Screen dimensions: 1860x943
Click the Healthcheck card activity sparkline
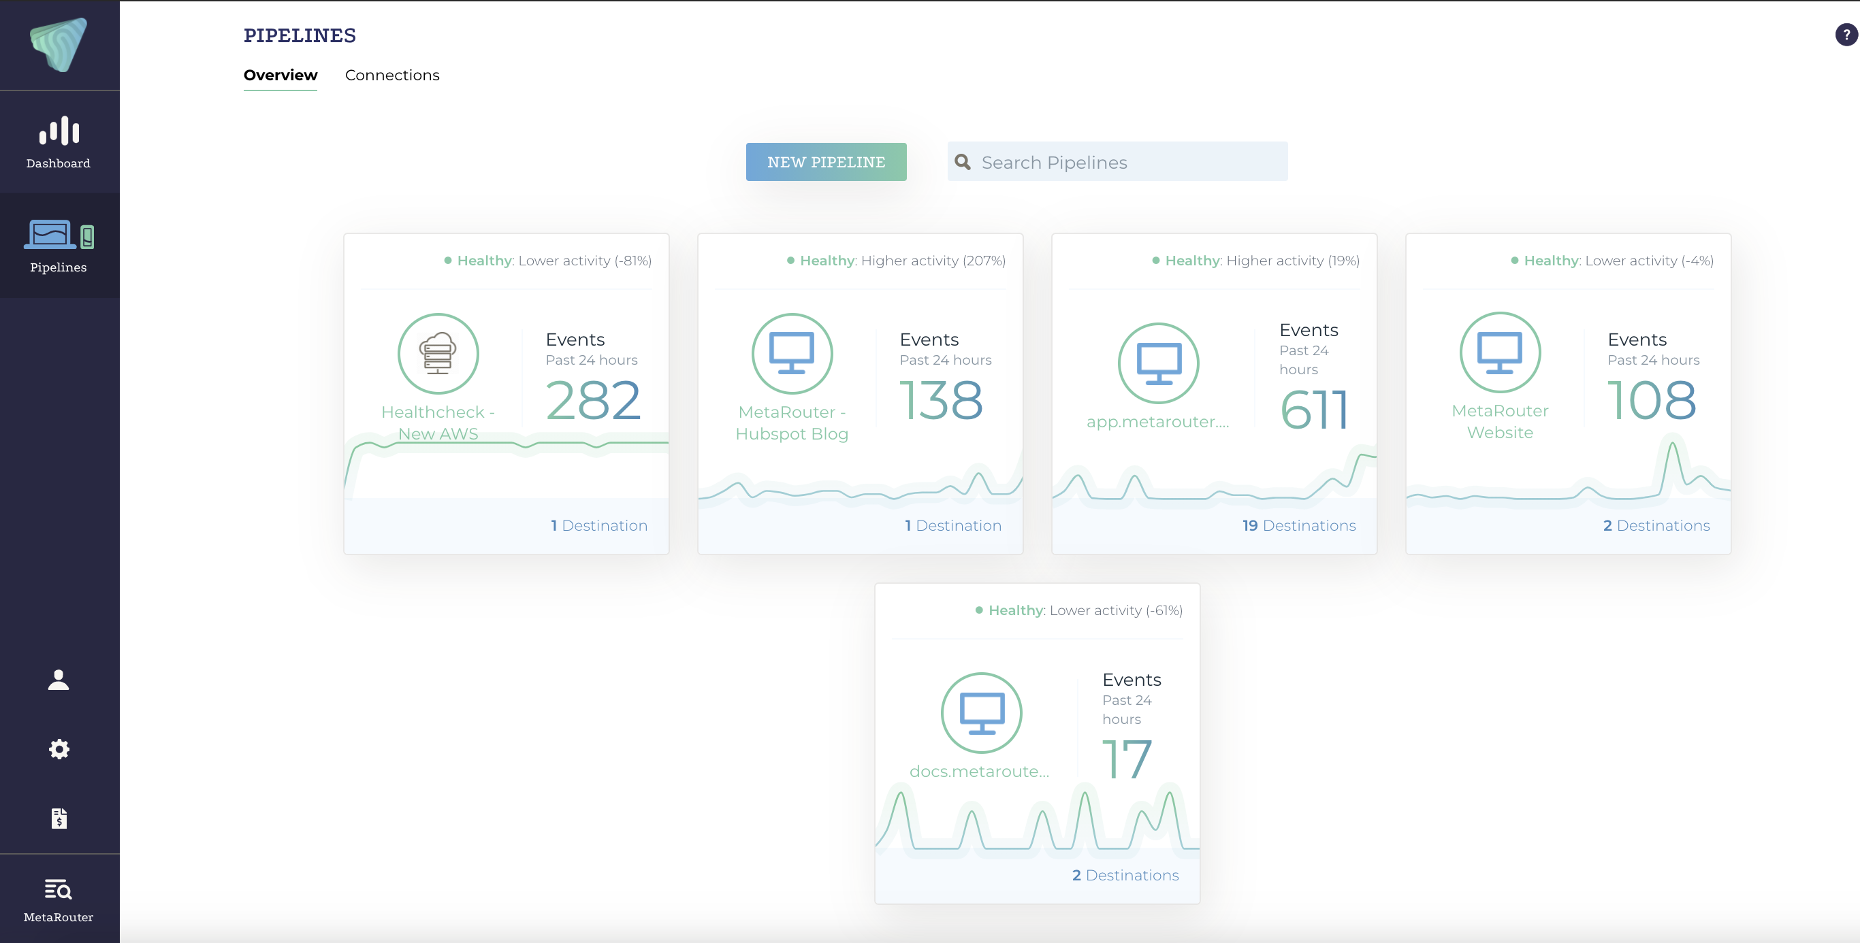(506, 465)
